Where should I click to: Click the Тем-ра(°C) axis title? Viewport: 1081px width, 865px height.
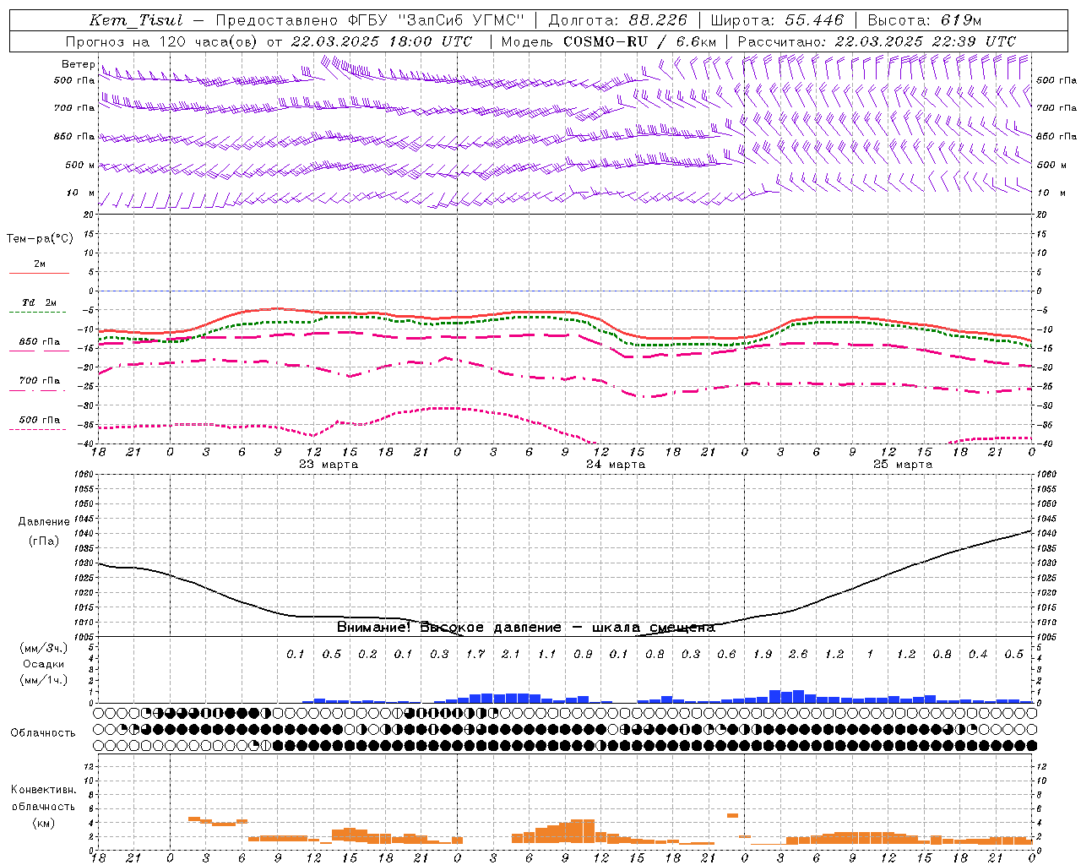pos(40,238)
